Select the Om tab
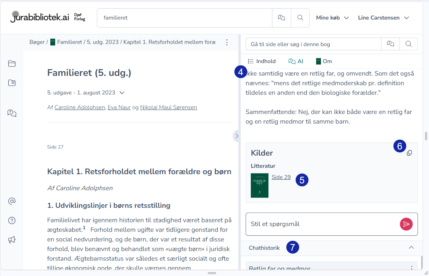 point(324,61)
